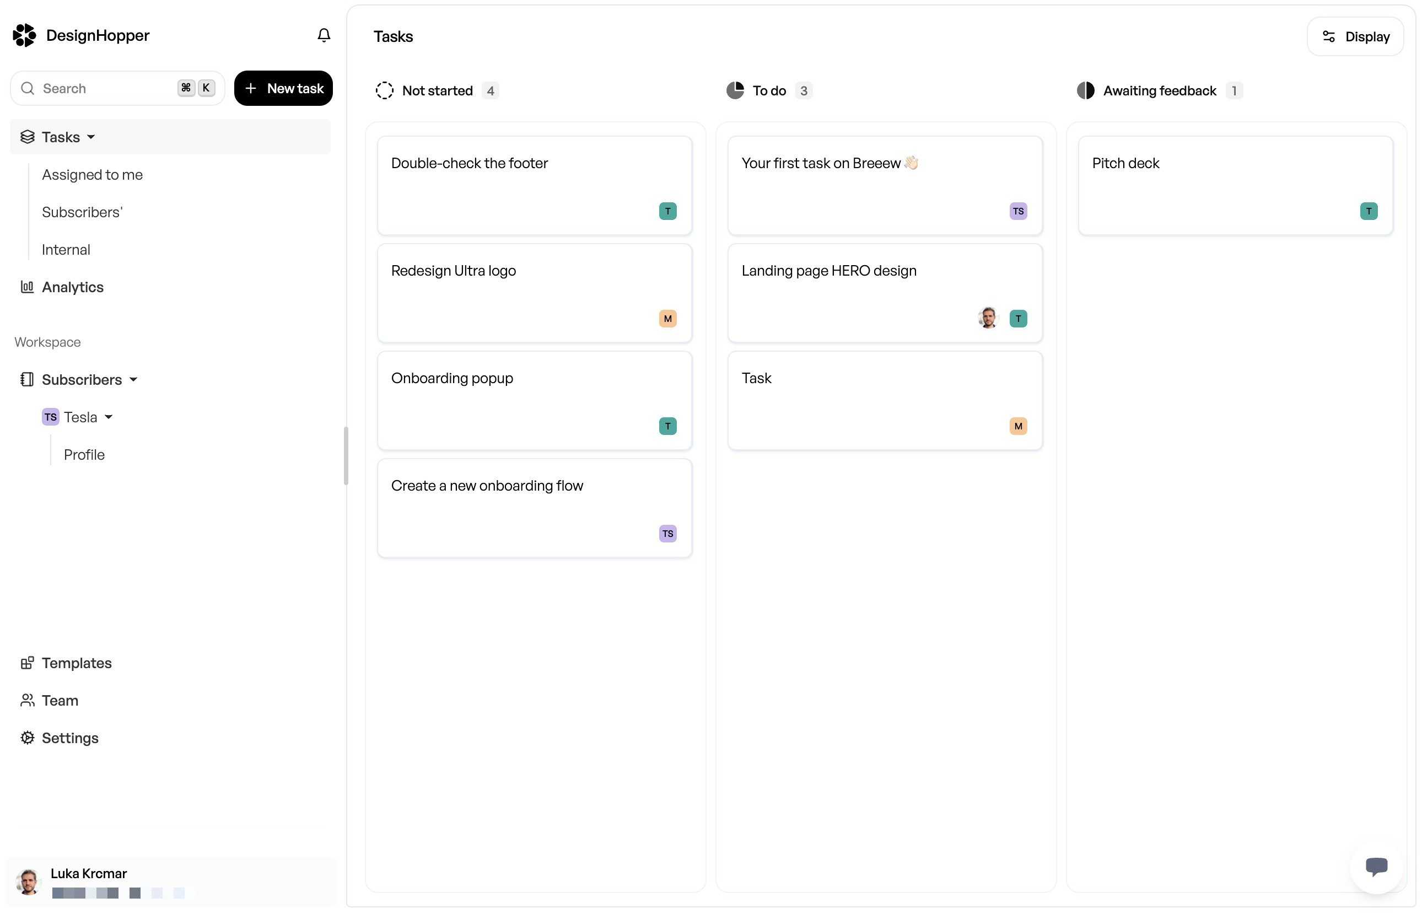Click the To do pie status icon

[735, 91]
